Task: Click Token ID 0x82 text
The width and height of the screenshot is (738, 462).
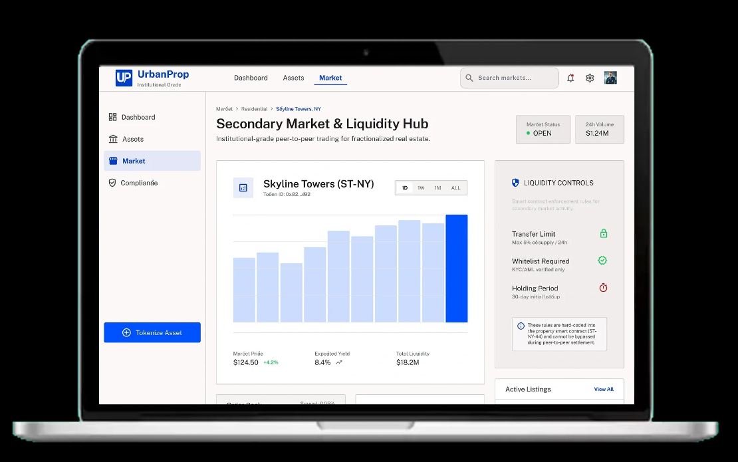Action: [x=287, y=194]
